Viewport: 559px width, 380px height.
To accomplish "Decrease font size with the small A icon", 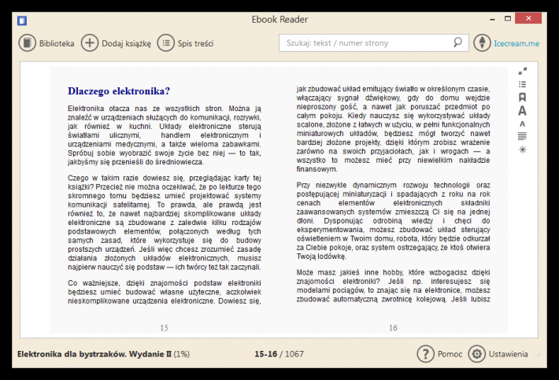I will click(x=522, y=124).
